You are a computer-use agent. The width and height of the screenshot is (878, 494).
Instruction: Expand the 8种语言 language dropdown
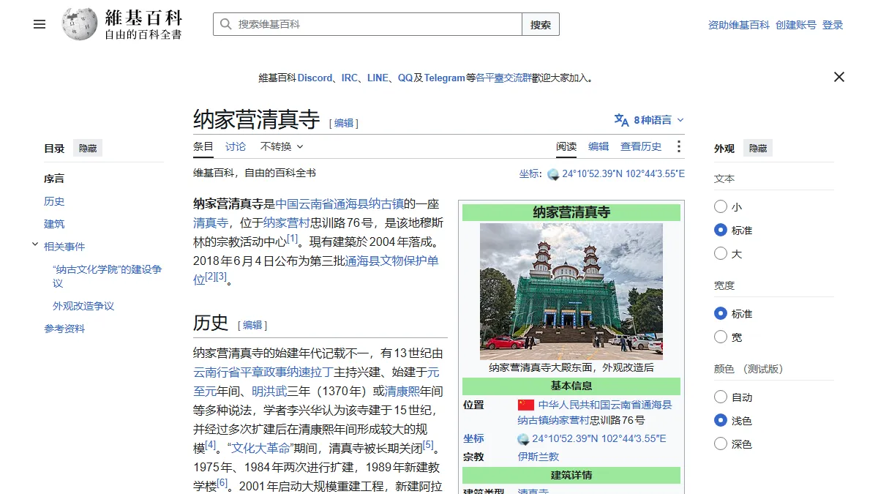[649, 120]
